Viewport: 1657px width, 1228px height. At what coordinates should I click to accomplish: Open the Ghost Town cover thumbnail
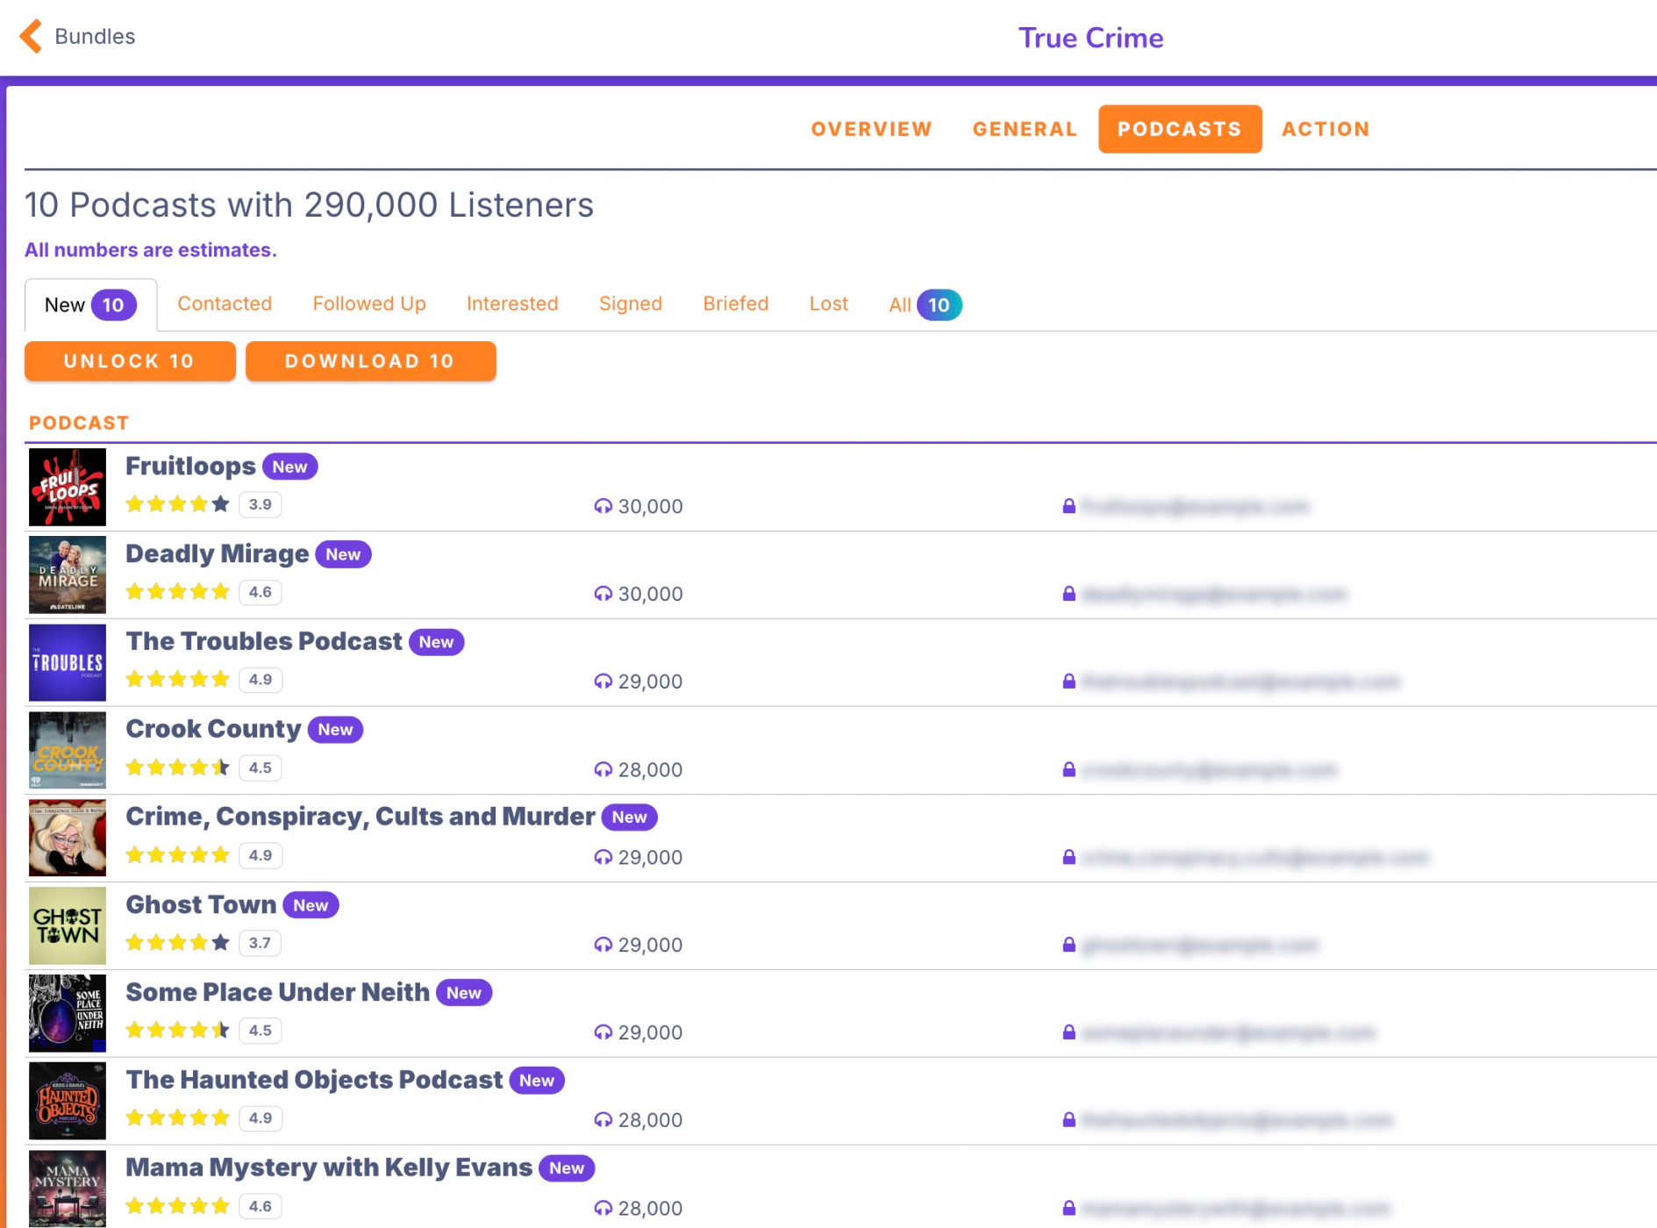coord(68,925)
